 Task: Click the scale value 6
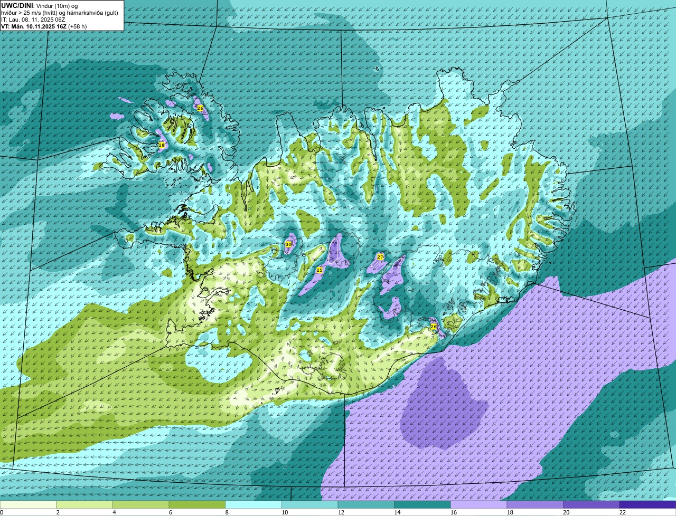tap(170, 512)
